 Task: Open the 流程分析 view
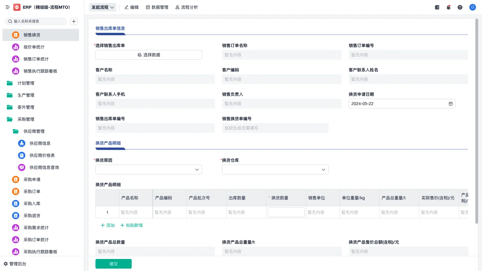[x=186, y=7]
